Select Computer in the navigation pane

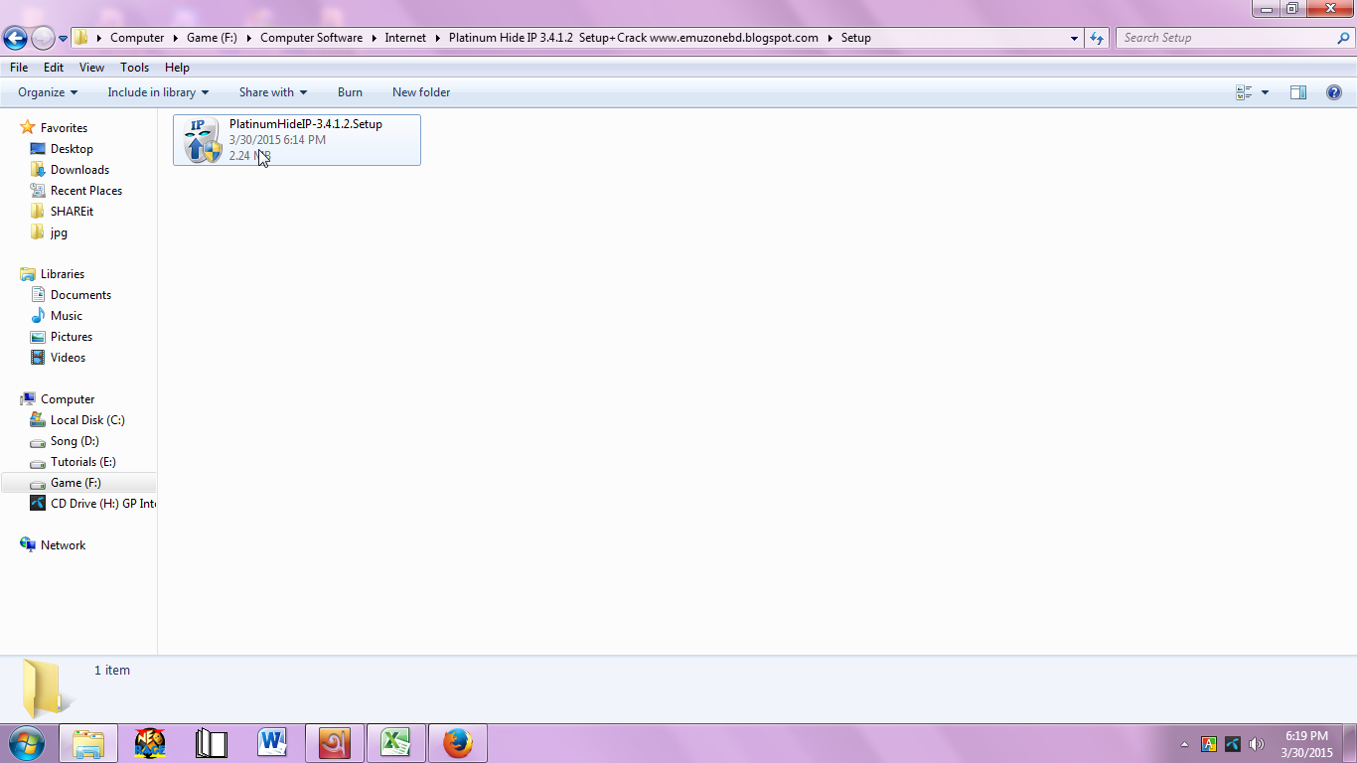click(x=68, y=399)
